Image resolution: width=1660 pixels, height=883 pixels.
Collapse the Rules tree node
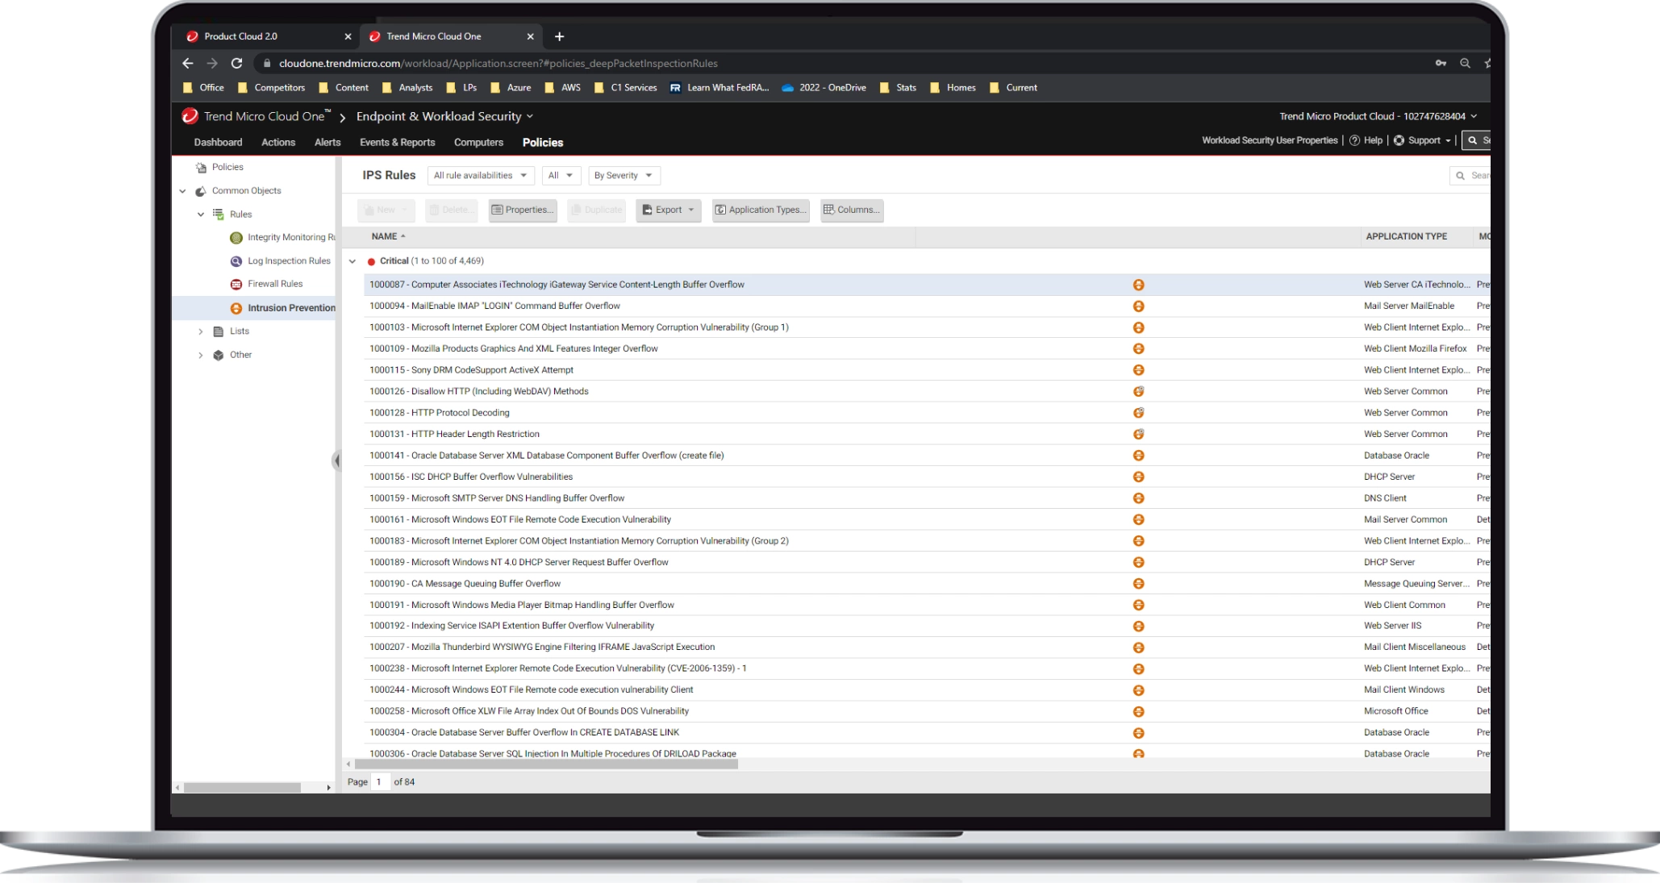click(201, 215)
